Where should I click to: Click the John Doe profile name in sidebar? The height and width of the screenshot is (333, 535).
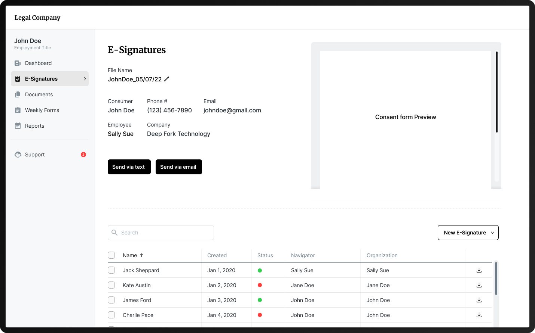coord(28,41)
